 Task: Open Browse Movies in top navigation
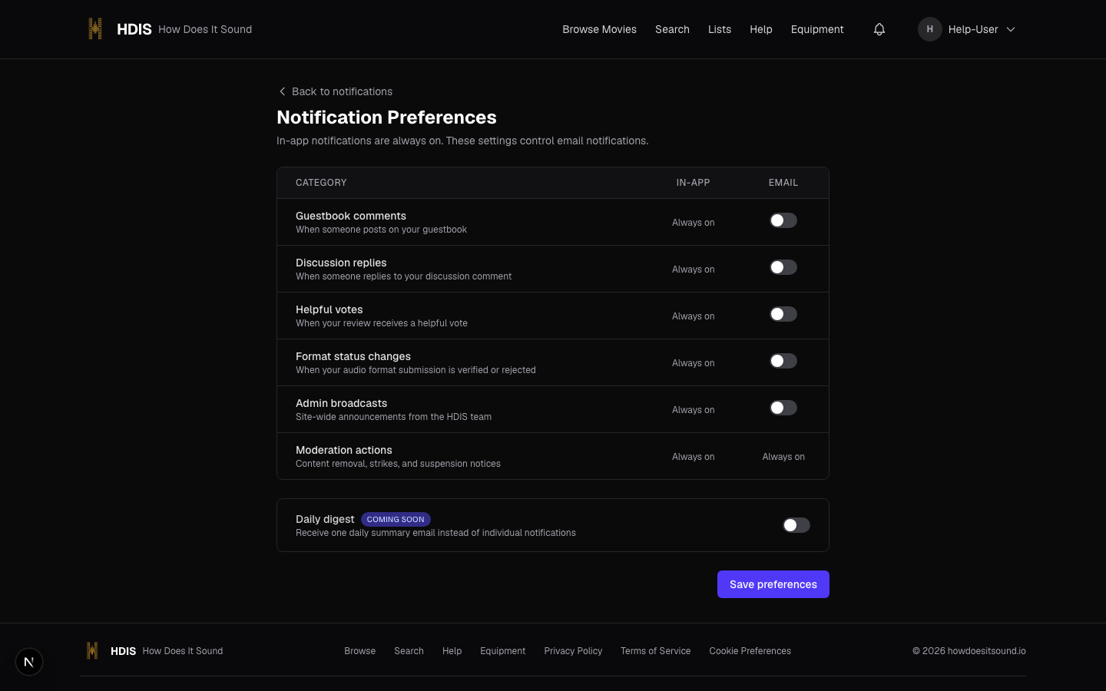click(x=599, y=29)
